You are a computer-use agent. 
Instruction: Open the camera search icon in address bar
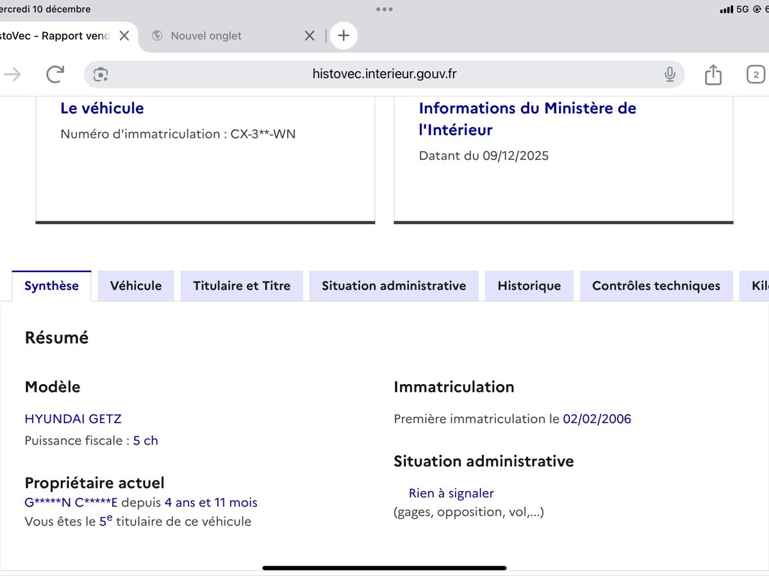(100, 74)
